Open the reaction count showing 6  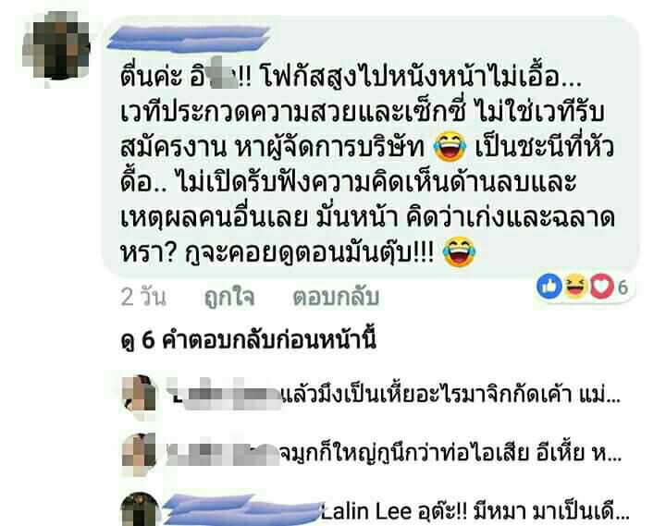pyautogui.click(x=623, y=287)
